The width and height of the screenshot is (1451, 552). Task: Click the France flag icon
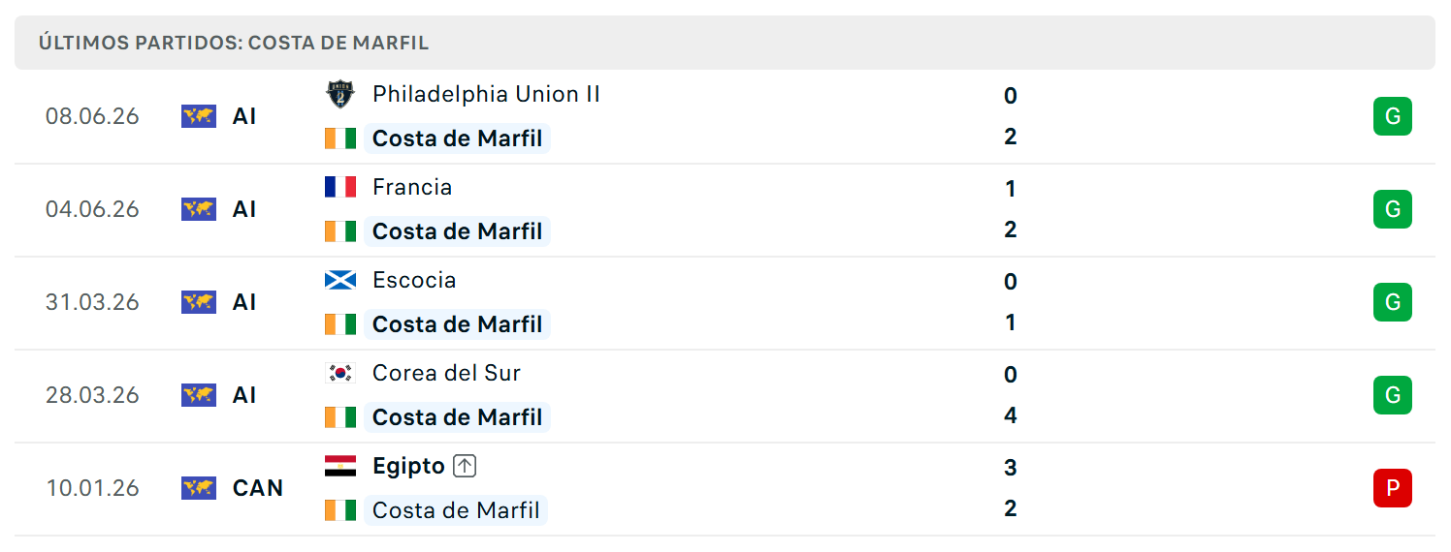tap(340, 187)
